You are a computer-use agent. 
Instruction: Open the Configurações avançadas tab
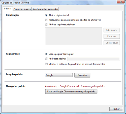pyautogui.click(x=45, y=9)
